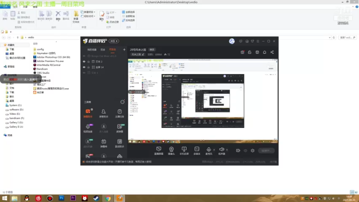This screenshot has height=202, width=359.
Task: Open the user avatar in title bar
Action: tap(232, 41)
